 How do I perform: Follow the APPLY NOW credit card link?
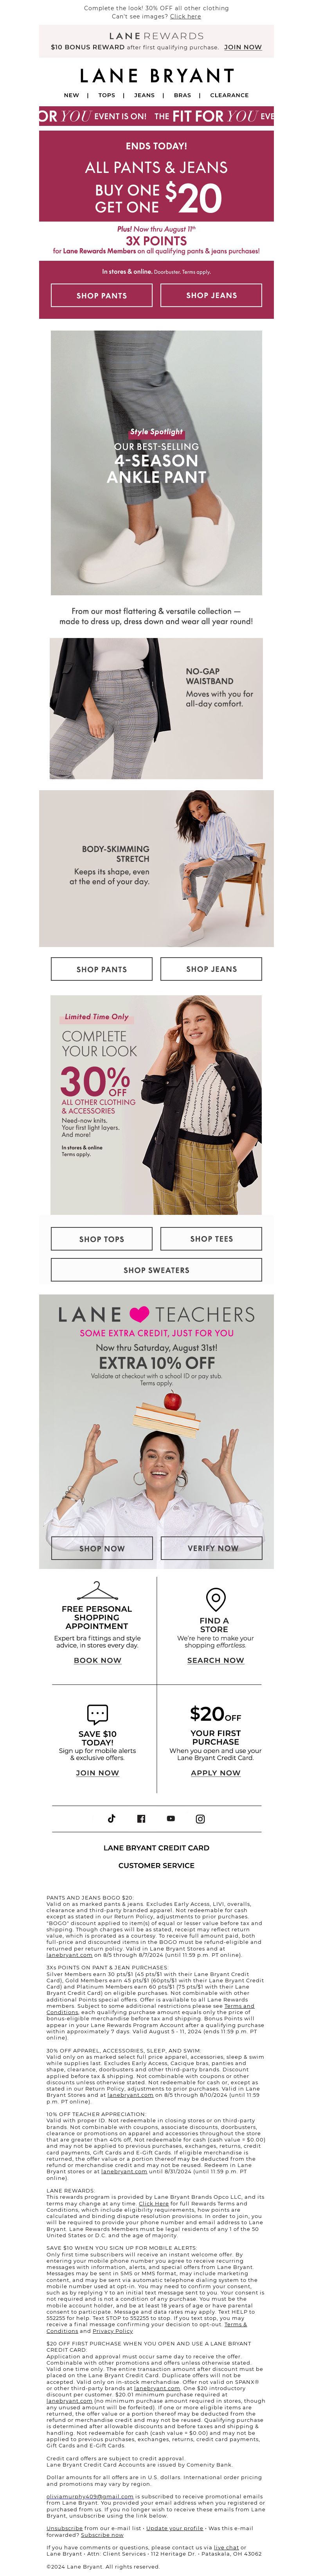215,1772
